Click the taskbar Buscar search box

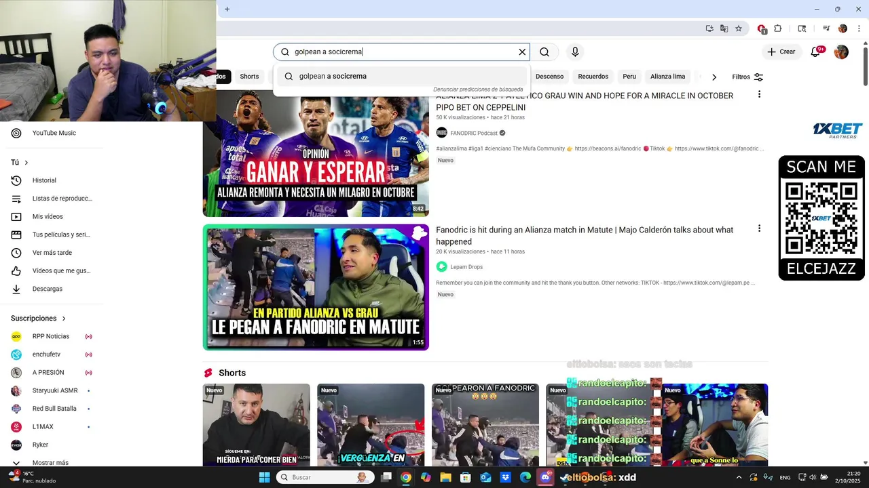(325, 477)
